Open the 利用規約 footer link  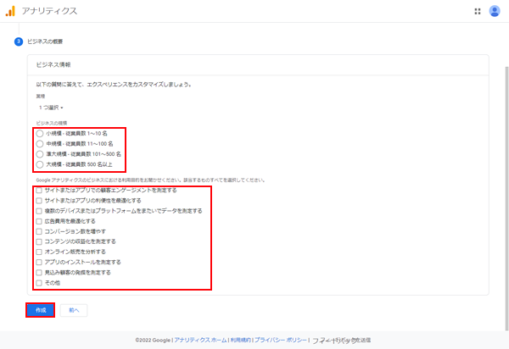tap(241, 340)
